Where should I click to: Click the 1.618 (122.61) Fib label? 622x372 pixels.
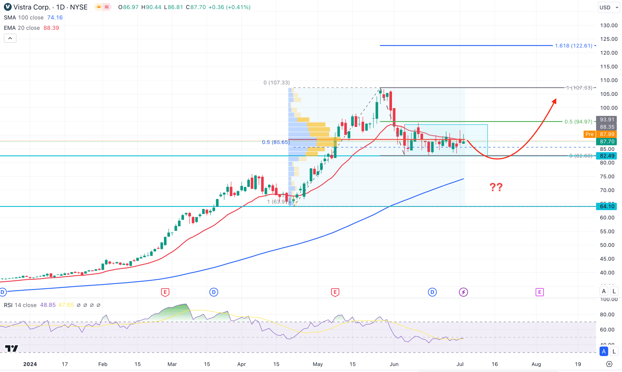point(573,46)
